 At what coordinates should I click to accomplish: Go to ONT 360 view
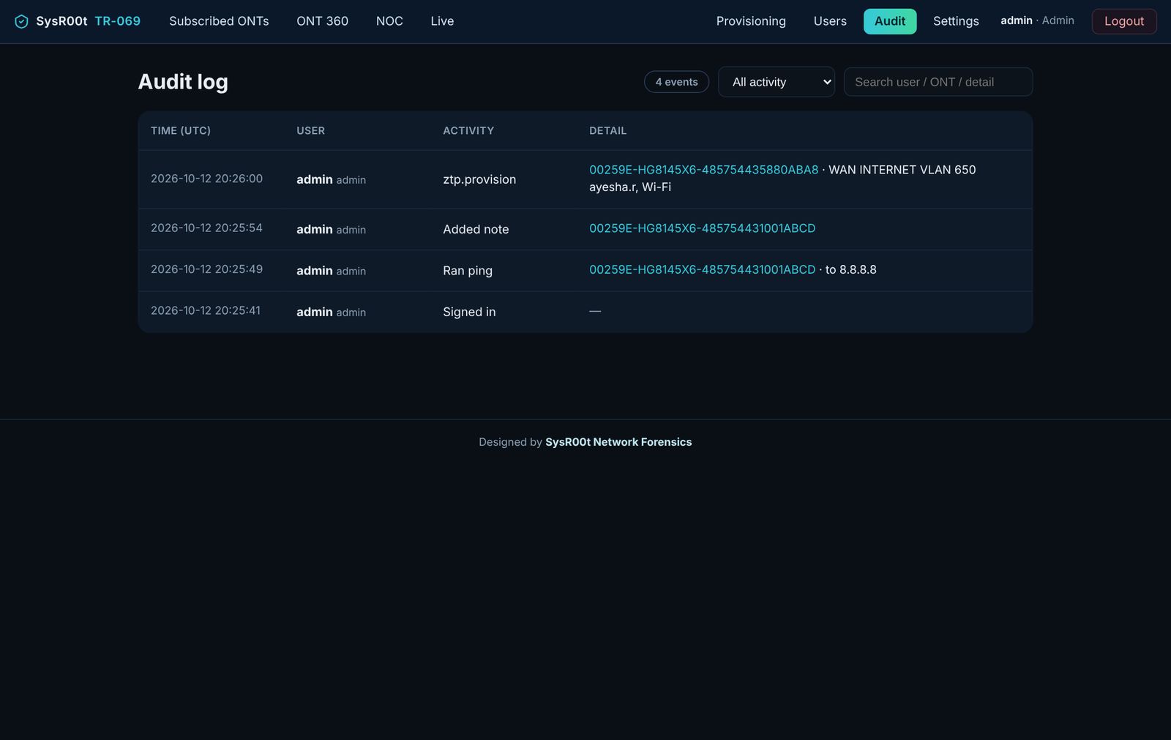pyautogui.click(x=322, y=21)
